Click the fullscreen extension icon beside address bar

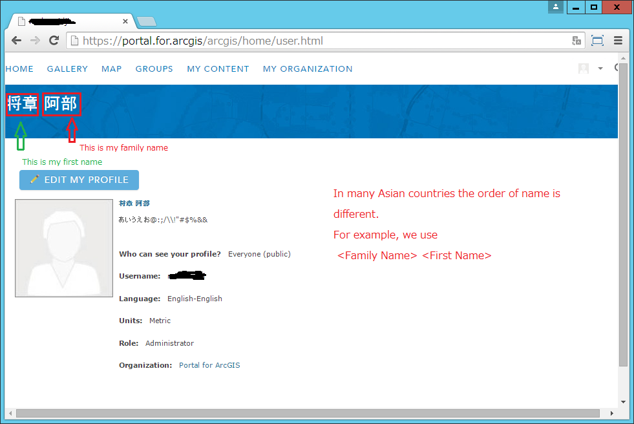coord(597,41)
